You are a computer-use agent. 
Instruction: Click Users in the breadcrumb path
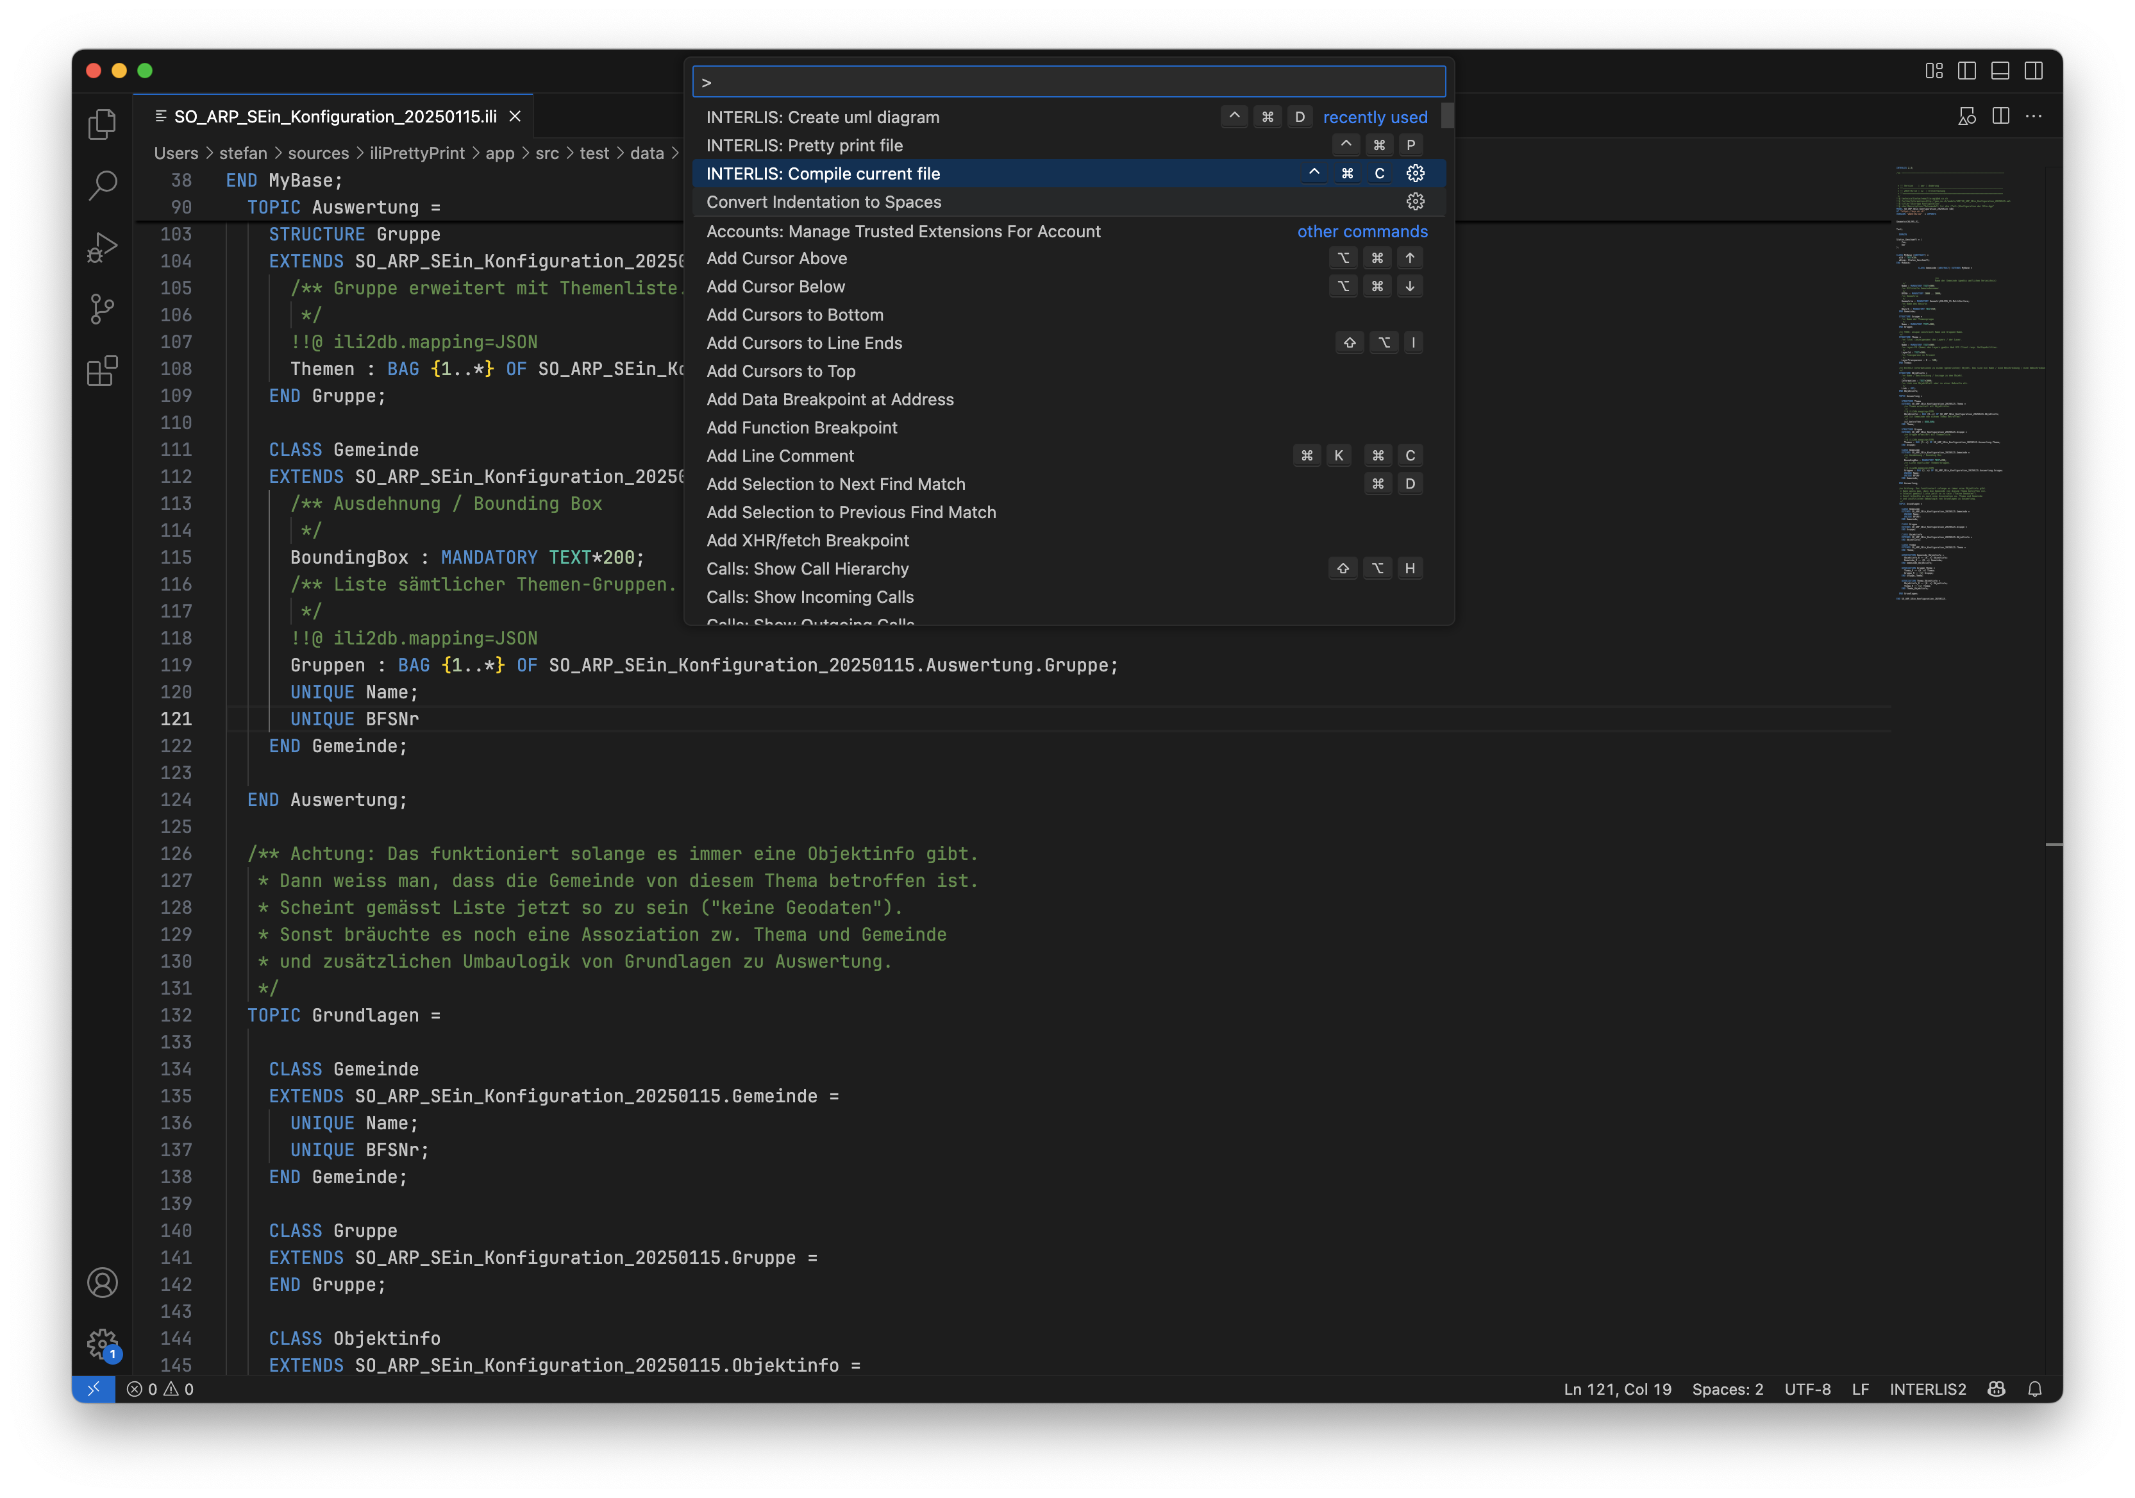pyautogui.click(x=176, y=153)
